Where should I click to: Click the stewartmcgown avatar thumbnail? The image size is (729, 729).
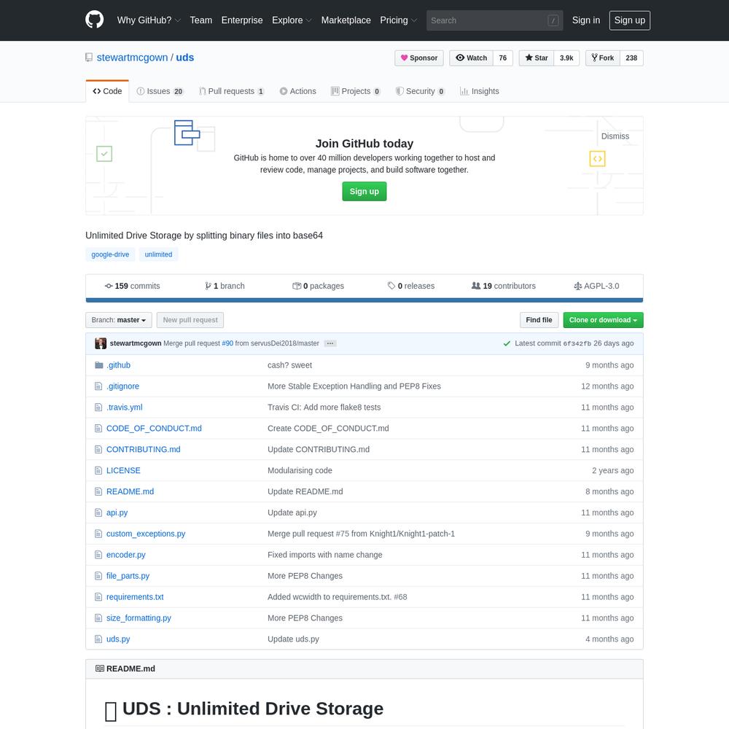[x=101, y=343]
